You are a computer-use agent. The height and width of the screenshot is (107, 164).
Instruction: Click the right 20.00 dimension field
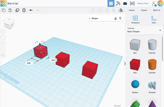click(53, 60)
